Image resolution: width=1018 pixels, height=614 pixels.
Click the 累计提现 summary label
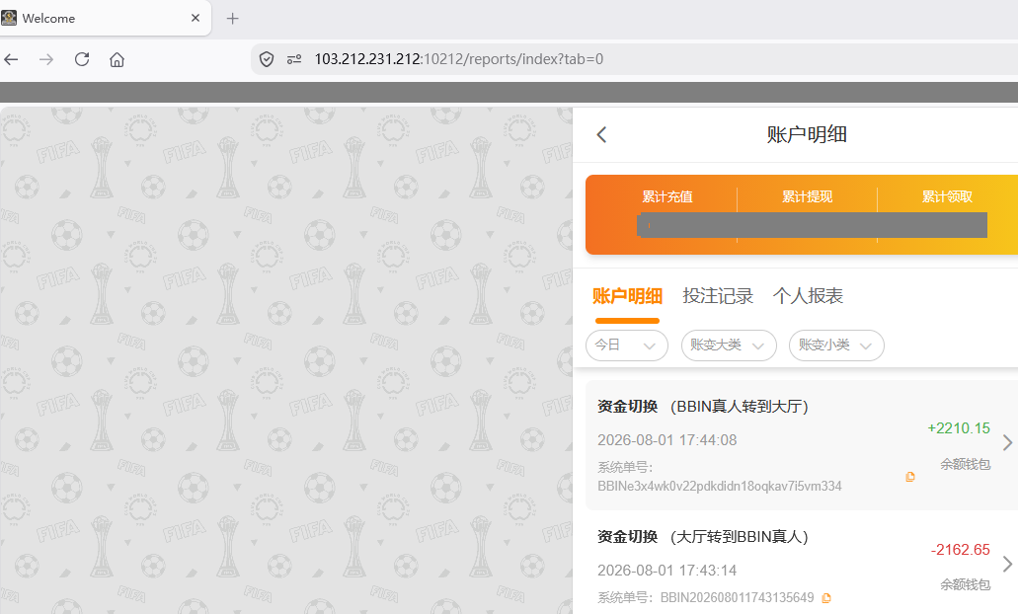pos(807,196)
